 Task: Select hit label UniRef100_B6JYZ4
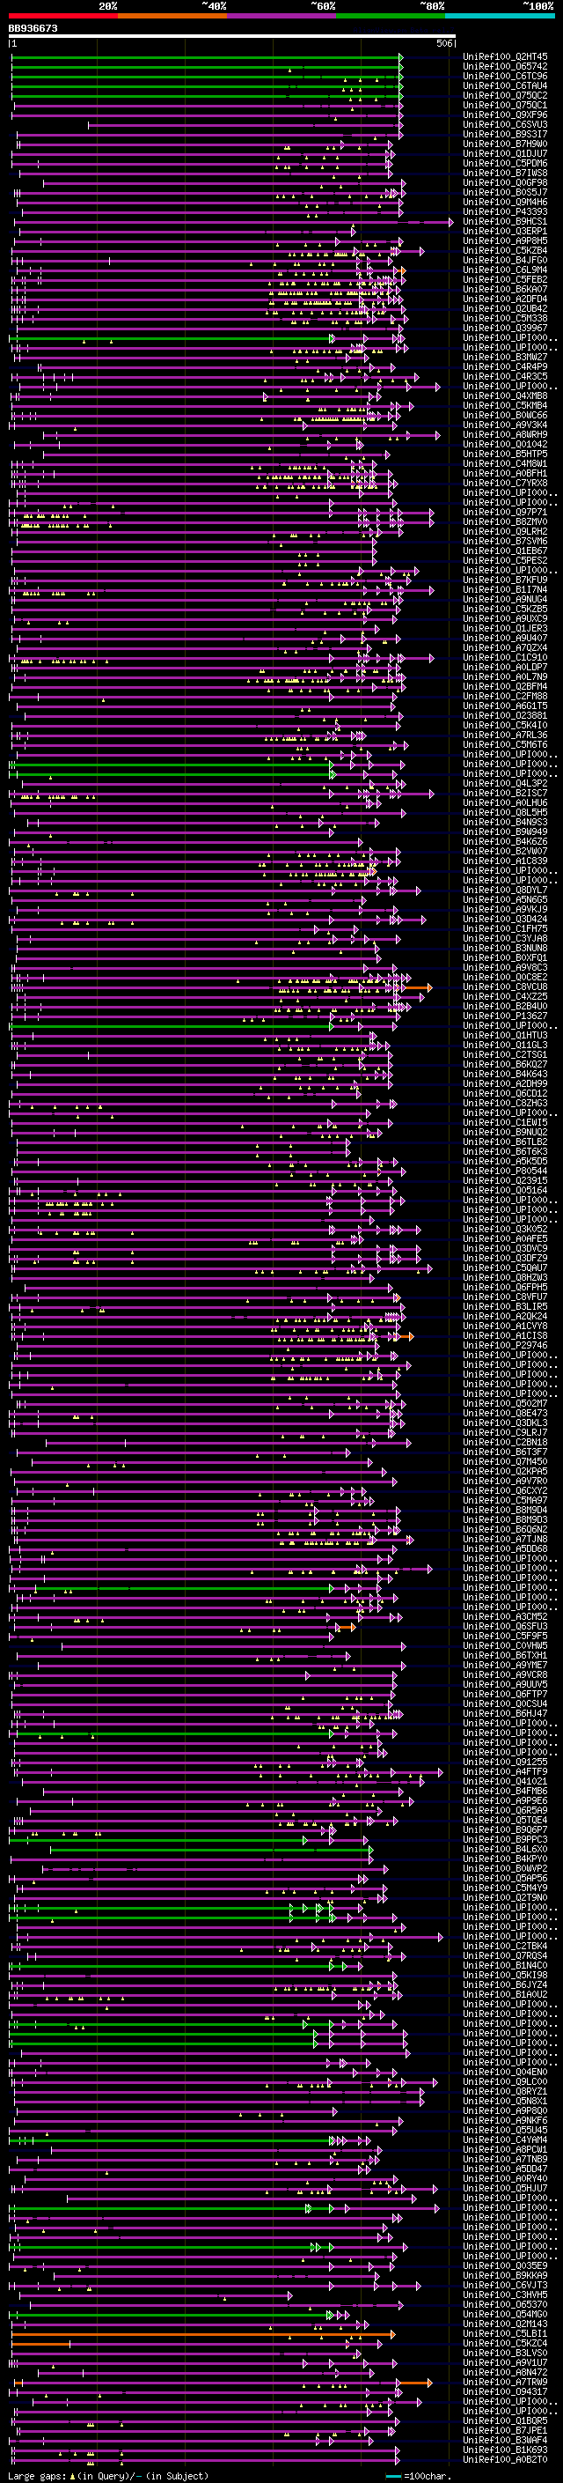pyautogui.click(x=505, y=1984)
